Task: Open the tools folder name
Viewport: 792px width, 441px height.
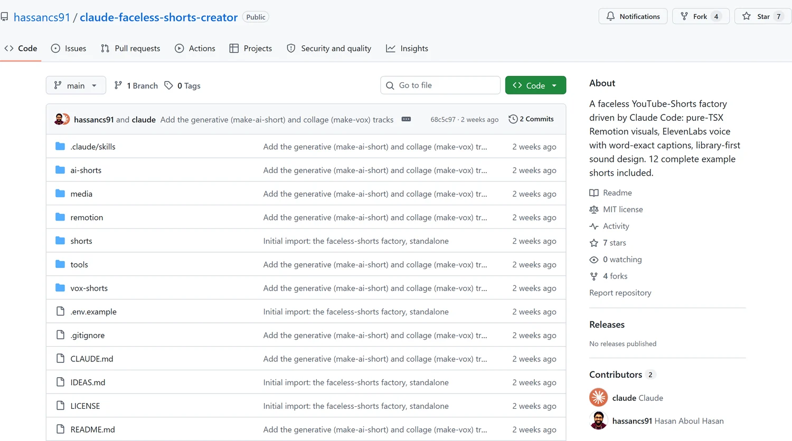Action: pyautogui.click(x=79, y=264)
